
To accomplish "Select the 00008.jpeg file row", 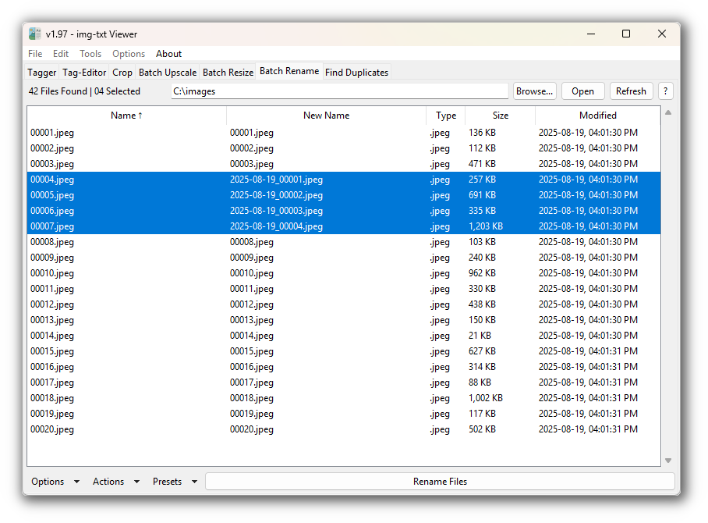I will [344, 242].
